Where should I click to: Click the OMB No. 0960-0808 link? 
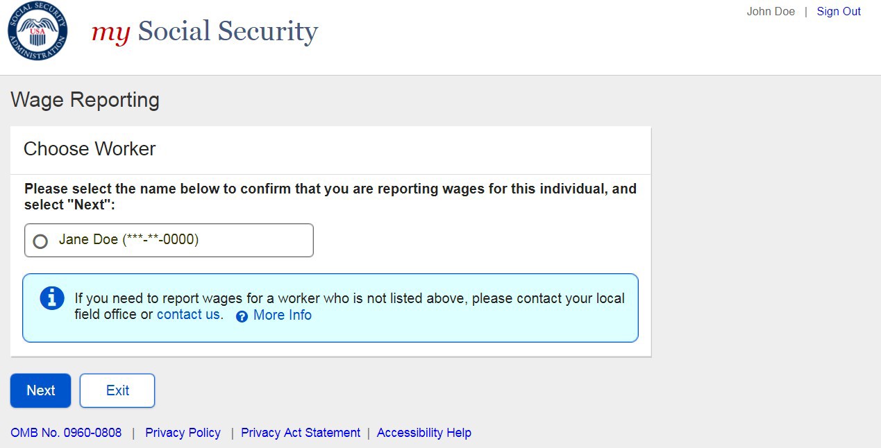pos(66,433)
